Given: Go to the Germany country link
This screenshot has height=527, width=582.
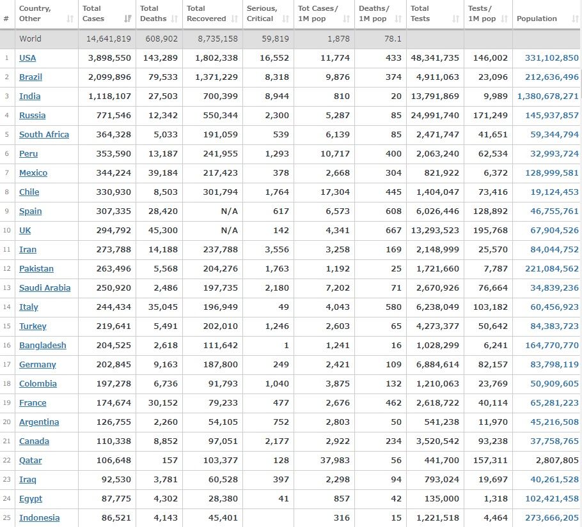Looking at the screenshot, I should point(38,364).
